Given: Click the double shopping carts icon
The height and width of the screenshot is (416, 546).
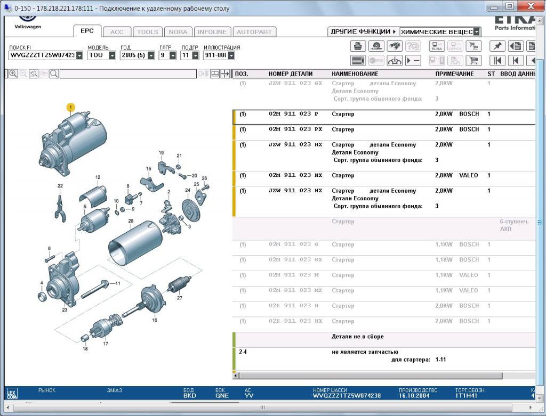Looking at the screenshot, I should tap(473, 46).
